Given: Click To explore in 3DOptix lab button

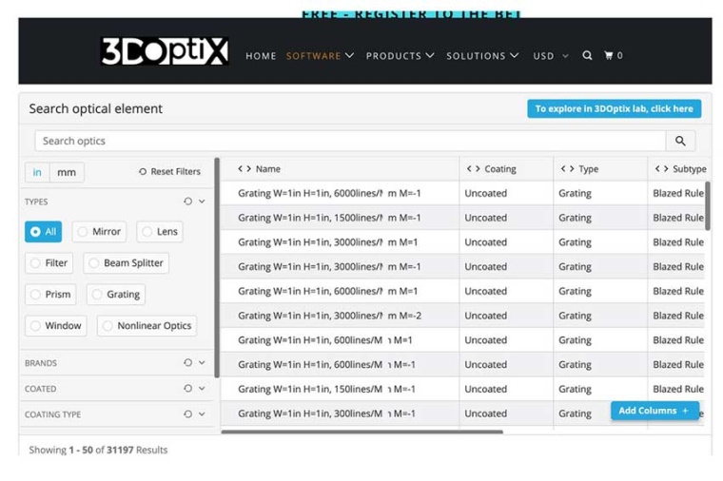Looking at the screenshot, I should [x=614, y=108].
